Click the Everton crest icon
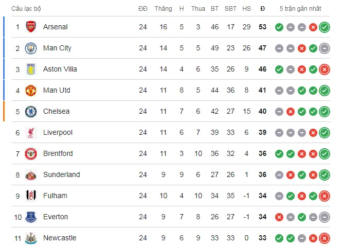Viewport: 343px width, 246px height. coord(31,217)
